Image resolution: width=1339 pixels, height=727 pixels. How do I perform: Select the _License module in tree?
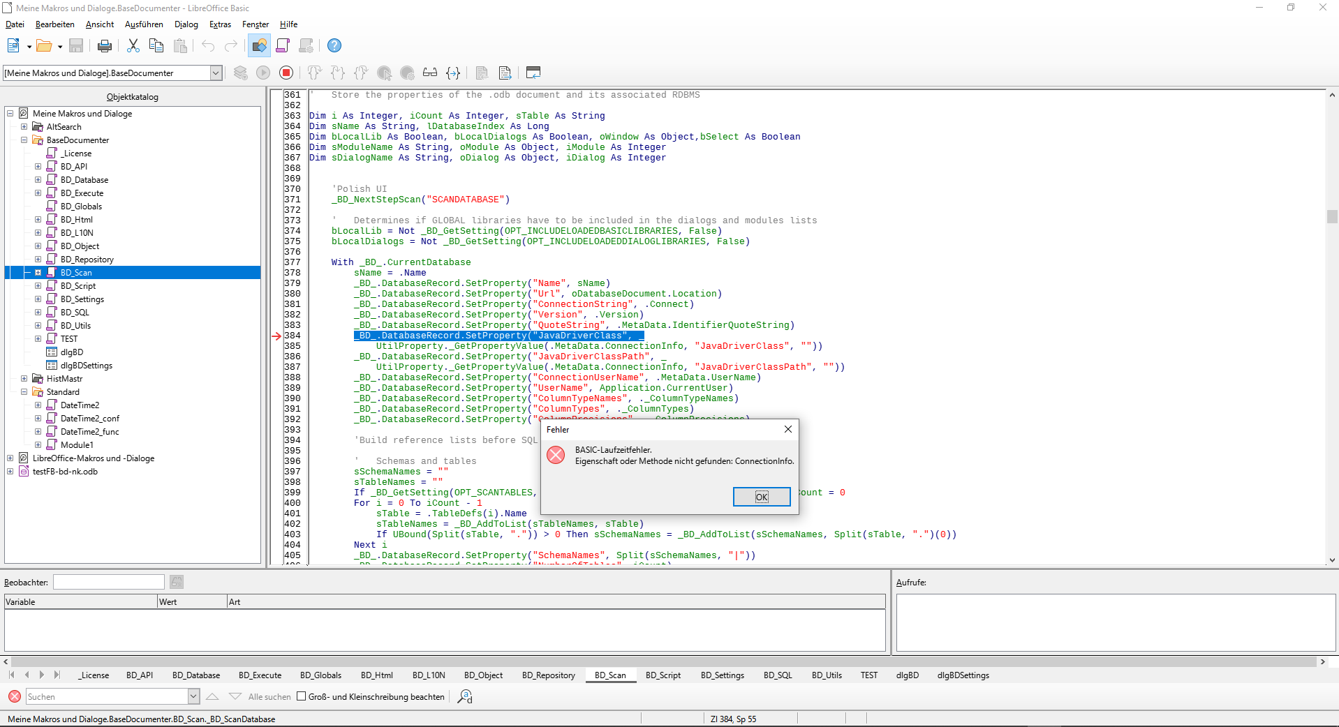point(76,153)
